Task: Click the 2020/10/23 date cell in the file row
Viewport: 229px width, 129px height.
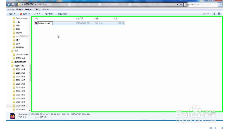Action: (x=84, y=23)
